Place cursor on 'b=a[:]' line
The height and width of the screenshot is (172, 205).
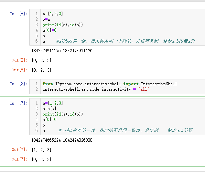pyautogui.click(x=49, y=109)
